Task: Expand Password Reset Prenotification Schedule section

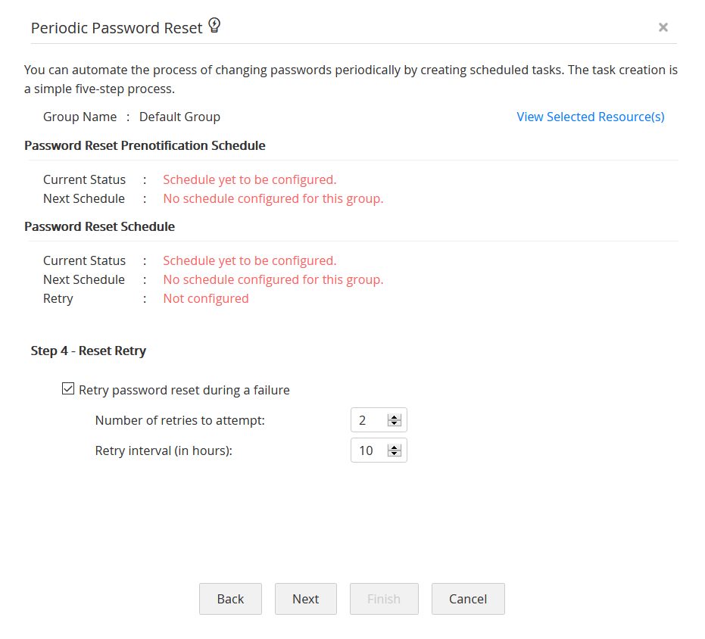Action: (x=145, y=145)
